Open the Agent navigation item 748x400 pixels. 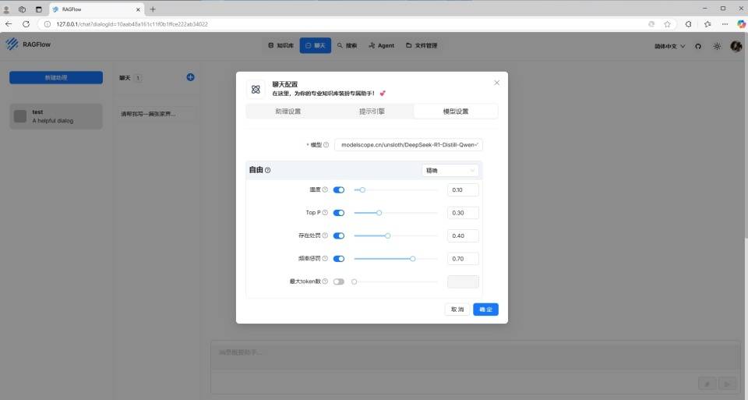(x=381, y=45)
